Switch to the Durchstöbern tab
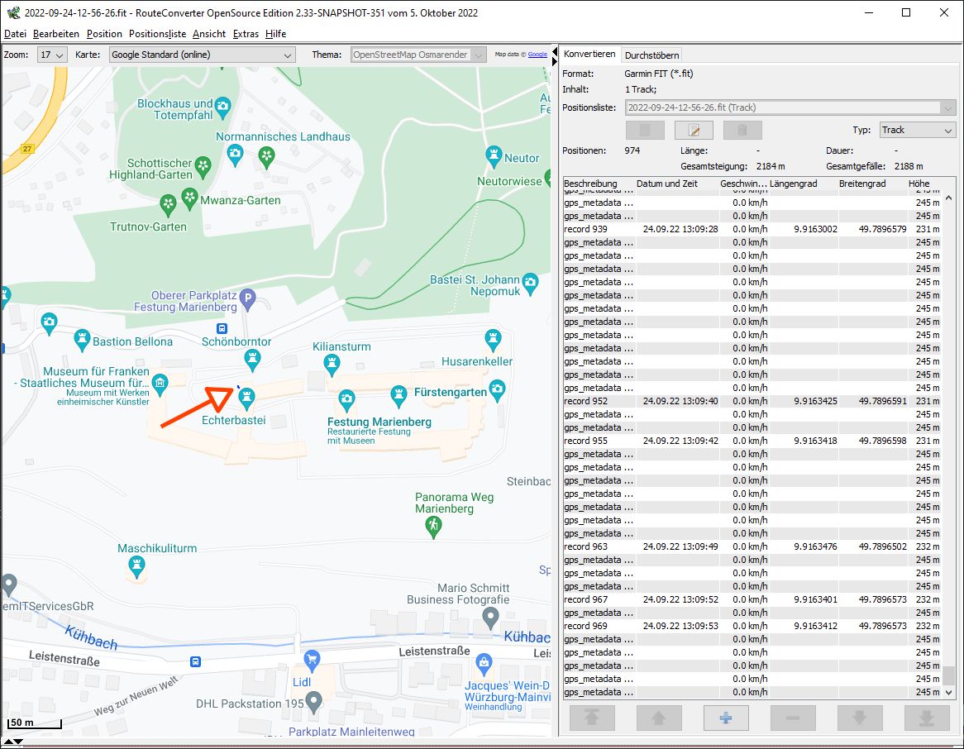 pos(651,55)
